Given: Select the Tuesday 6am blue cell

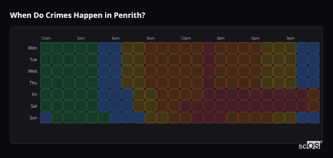Looking at the screenshot, I should pos(116,59).
